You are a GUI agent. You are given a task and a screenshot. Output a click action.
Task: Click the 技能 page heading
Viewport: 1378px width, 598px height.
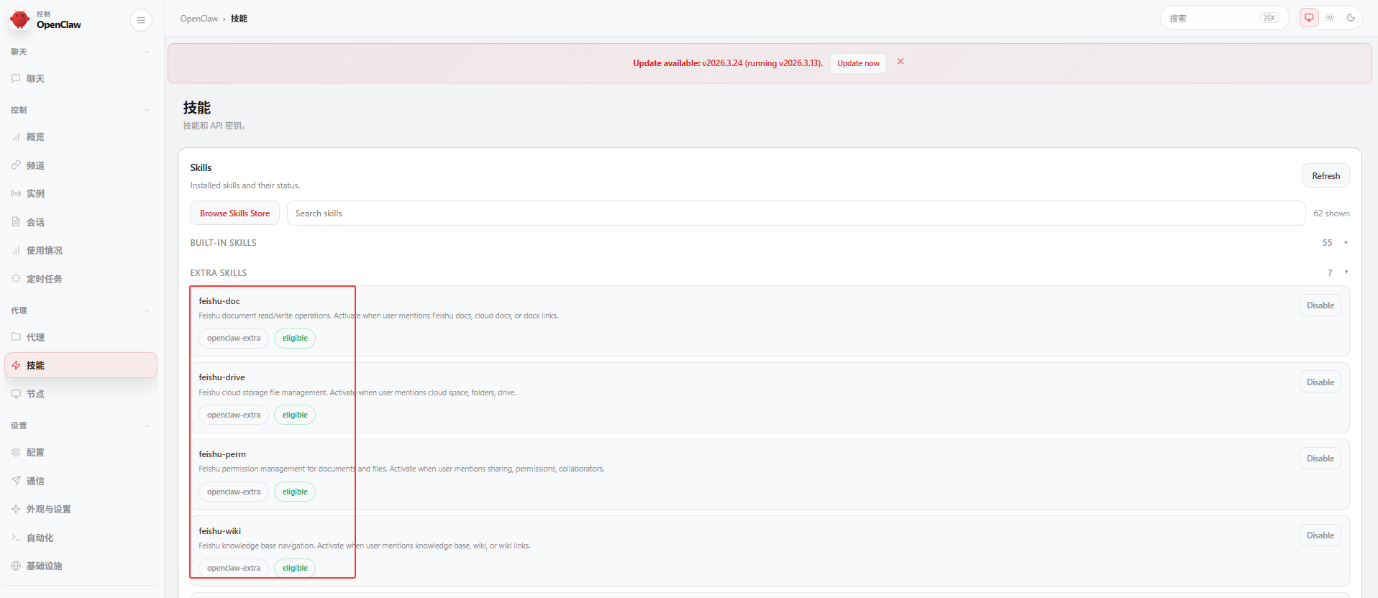pos(197,108)
